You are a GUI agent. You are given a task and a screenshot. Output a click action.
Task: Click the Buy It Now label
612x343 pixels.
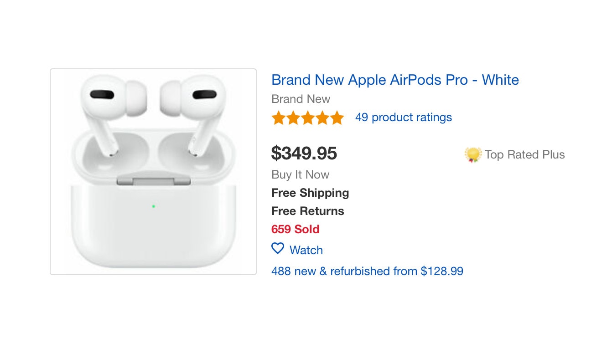(300, 175)
